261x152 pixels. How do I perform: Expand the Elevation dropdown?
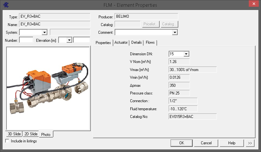click(x=69, y=40)
